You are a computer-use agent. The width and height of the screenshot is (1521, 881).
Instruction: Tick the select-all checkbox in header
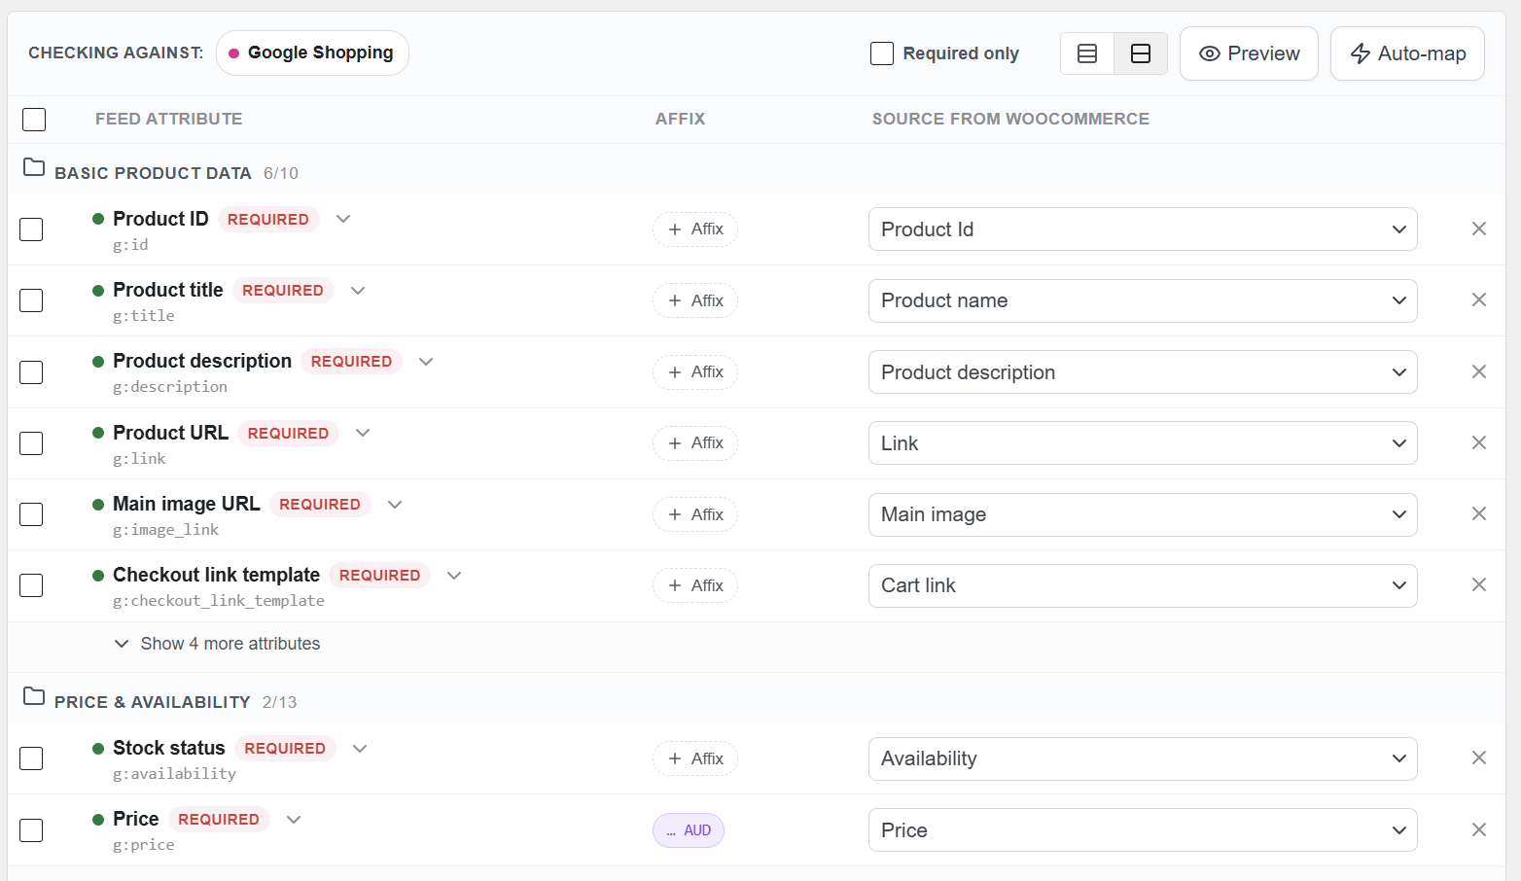click(x=34, y=120)
